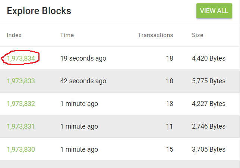Click the 4,420 Bytes size value
The height and width of the screenshot is (168, 240).
pos(209,58)
